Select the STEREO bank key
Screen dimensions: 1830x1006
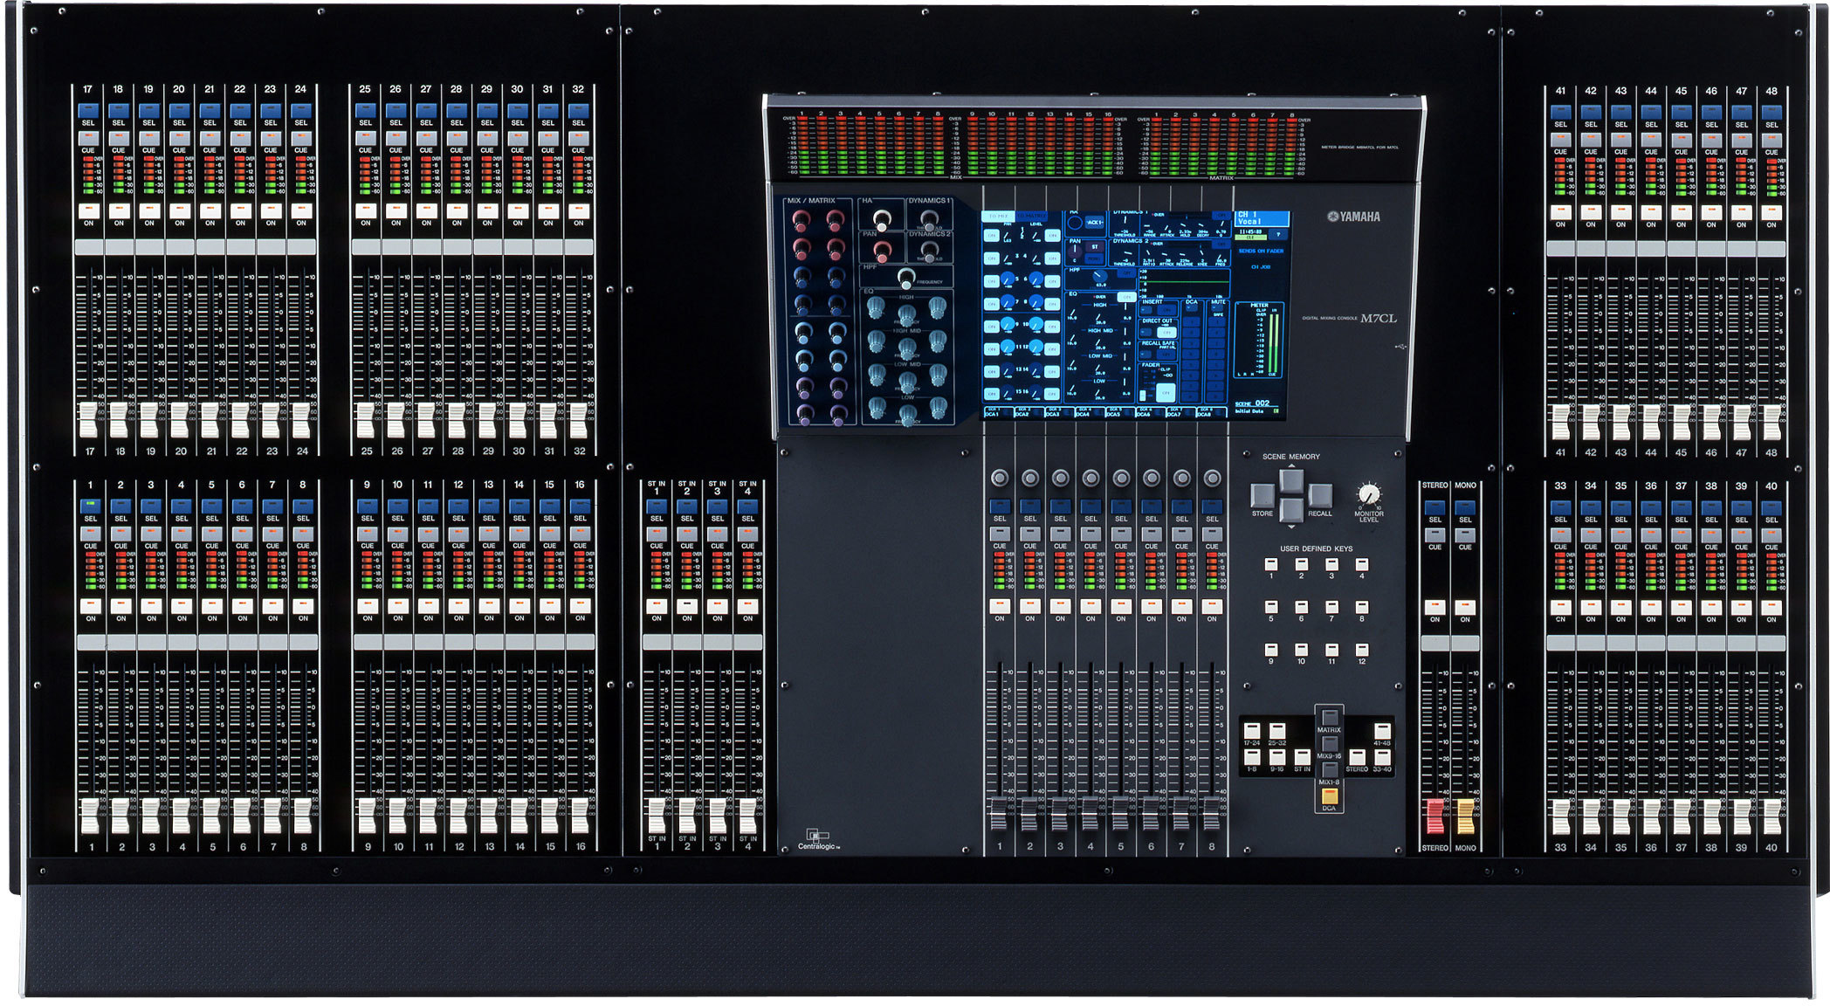tap(1359, 757)
